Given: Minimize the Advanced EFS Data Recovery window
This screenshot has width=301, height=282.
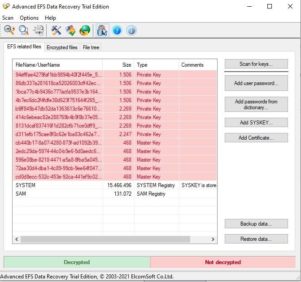Looking at the screenshot, I should pyautogui.click(x=249, y=6).
